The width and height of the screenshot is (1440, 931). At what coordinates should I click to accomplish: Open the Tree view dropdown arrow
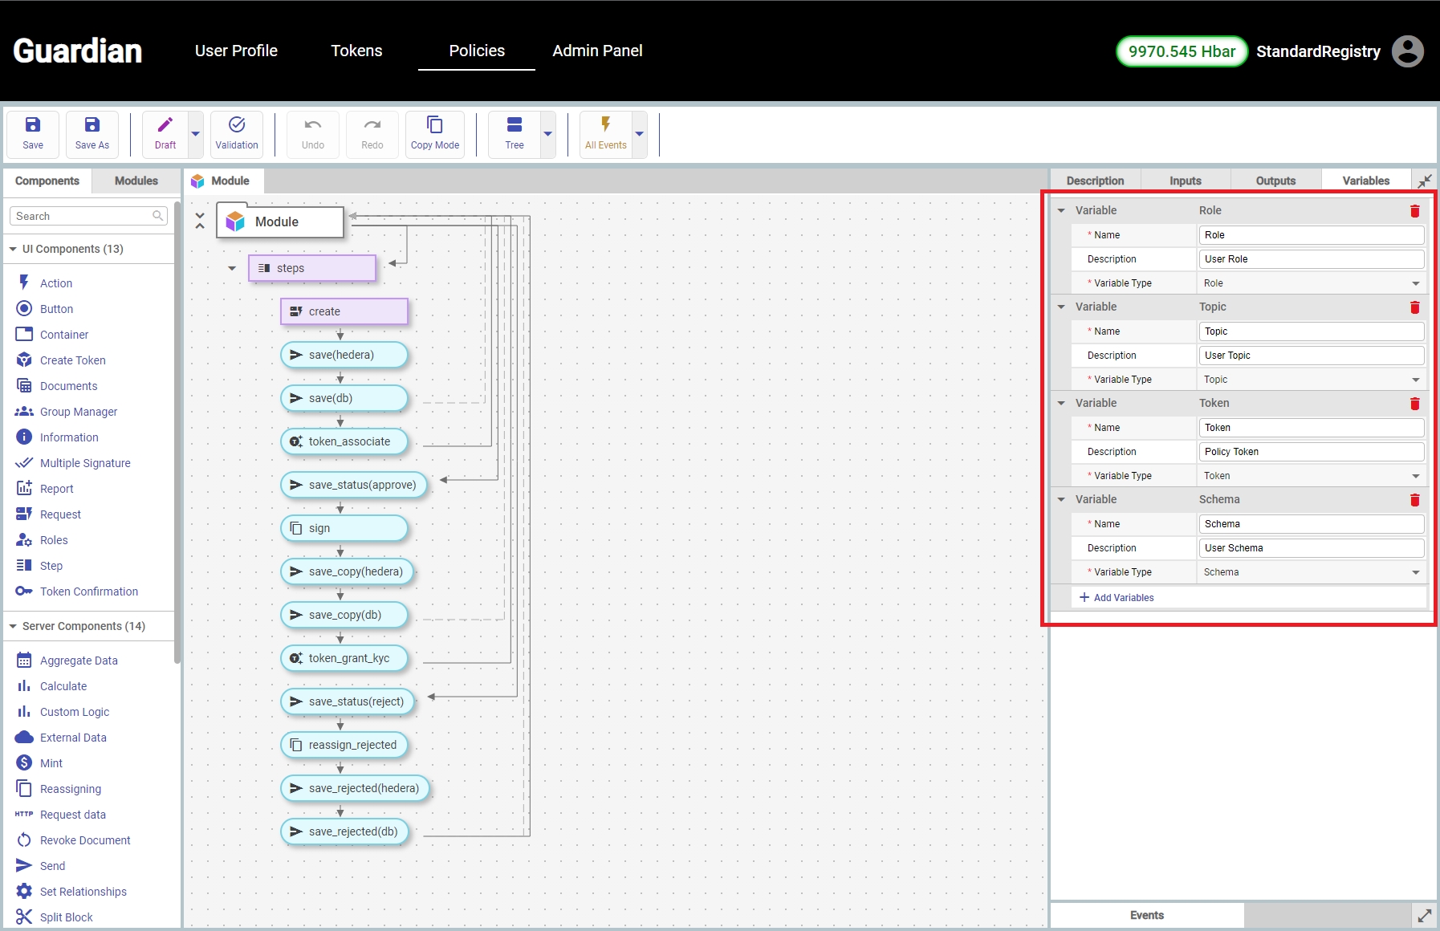[547, 134]
